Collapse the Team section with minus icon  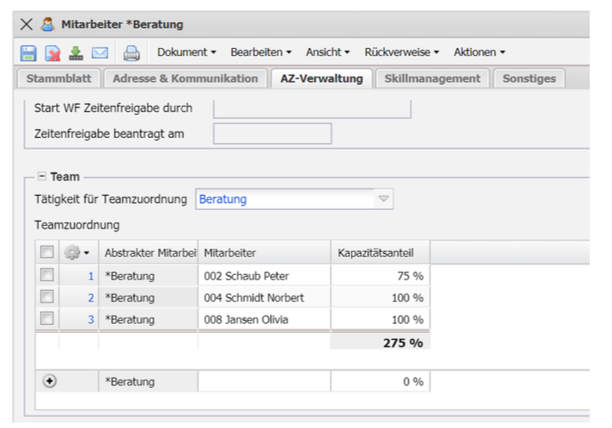point(41,176)
